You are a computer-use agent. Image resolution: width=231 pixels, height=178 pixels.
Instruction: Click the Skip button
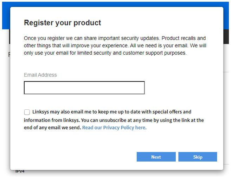tap(198, 157)
